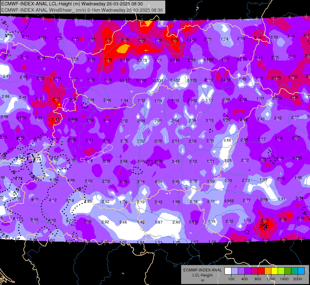
Task: Click the ECMWF-INDEX-ANAL legend title
Action: [x=202, y=270]
